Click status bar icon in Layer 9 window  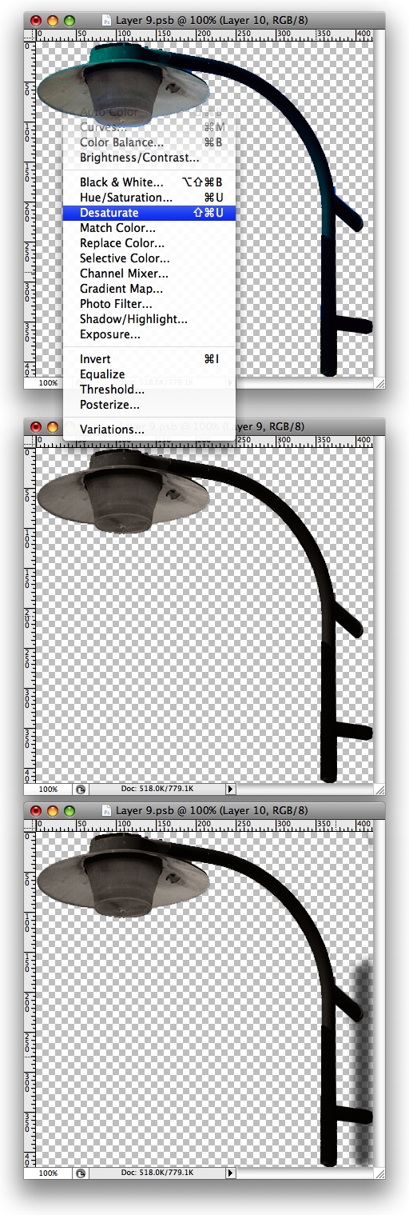coord(81,789)
